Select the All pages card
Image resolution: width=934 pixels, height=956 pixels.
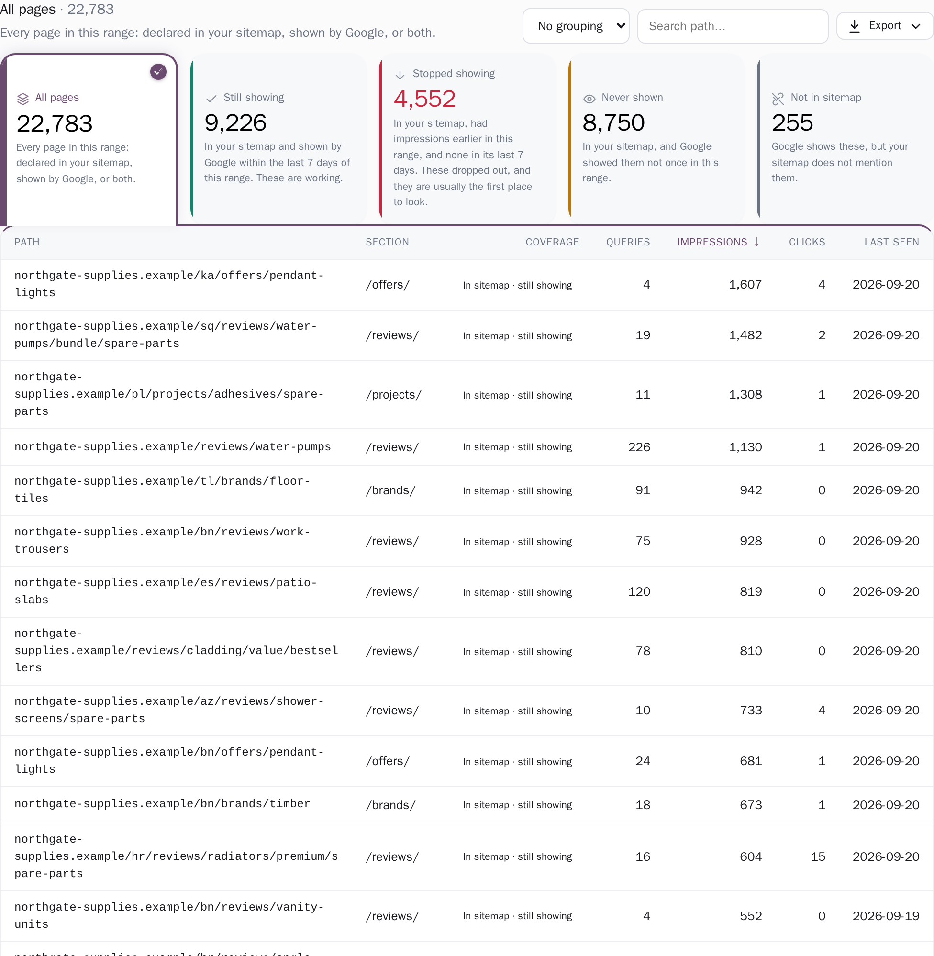(x=89, y=140)
